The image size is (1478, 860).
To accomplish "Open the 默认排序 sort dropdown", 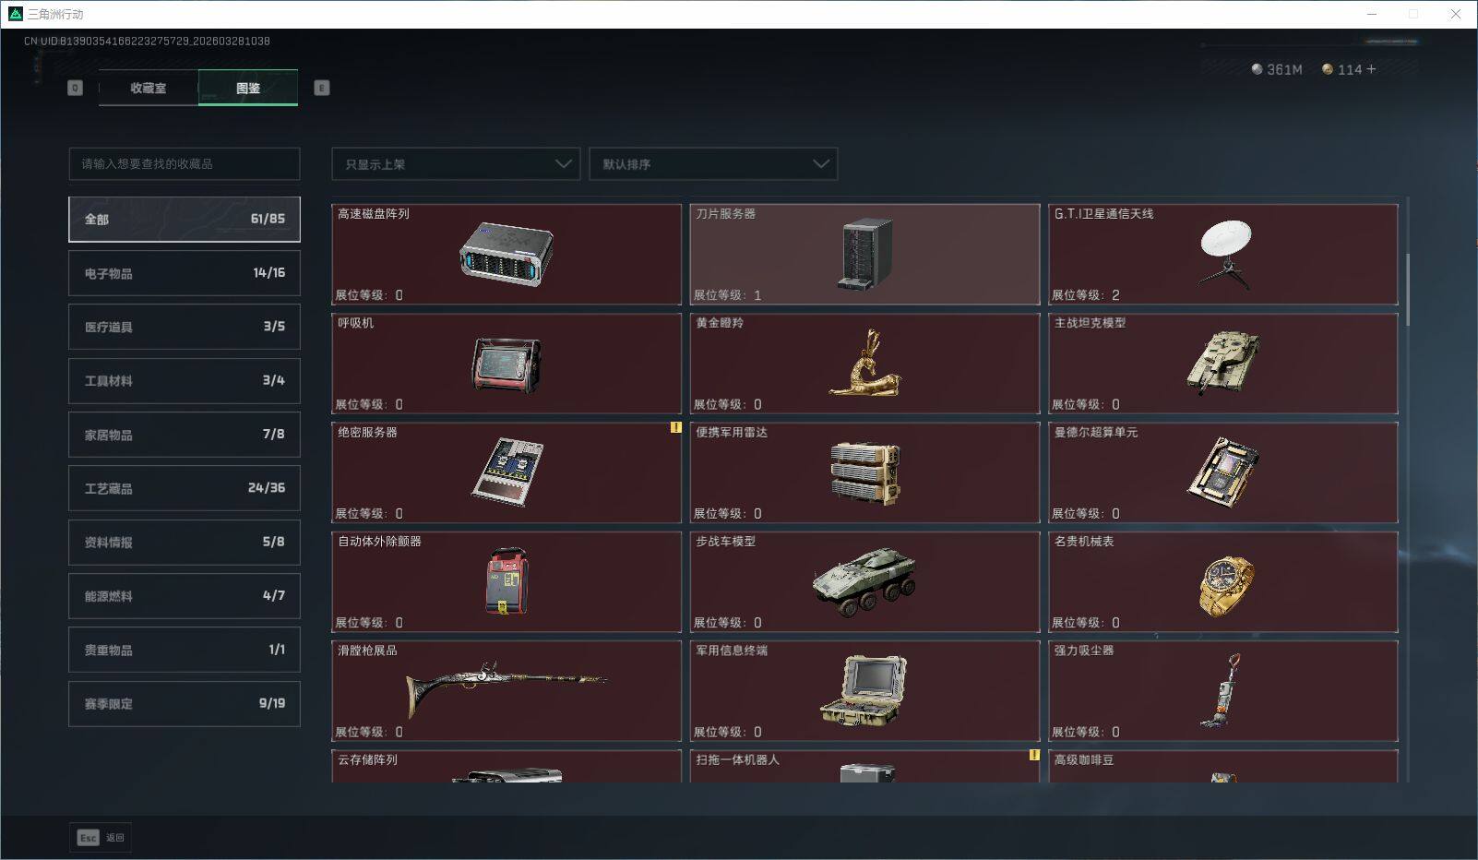I will tap(713, 163).
